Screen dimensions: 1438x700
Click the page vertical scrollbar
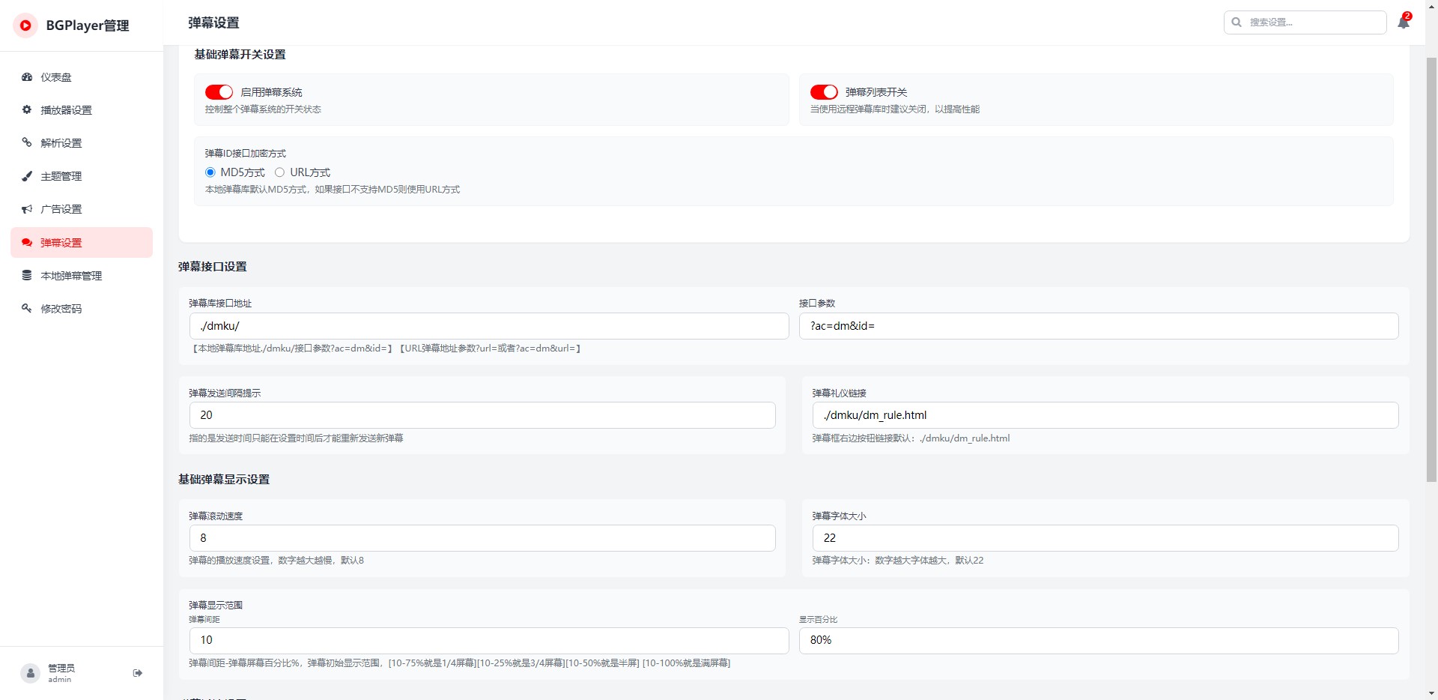[1431, 270]
